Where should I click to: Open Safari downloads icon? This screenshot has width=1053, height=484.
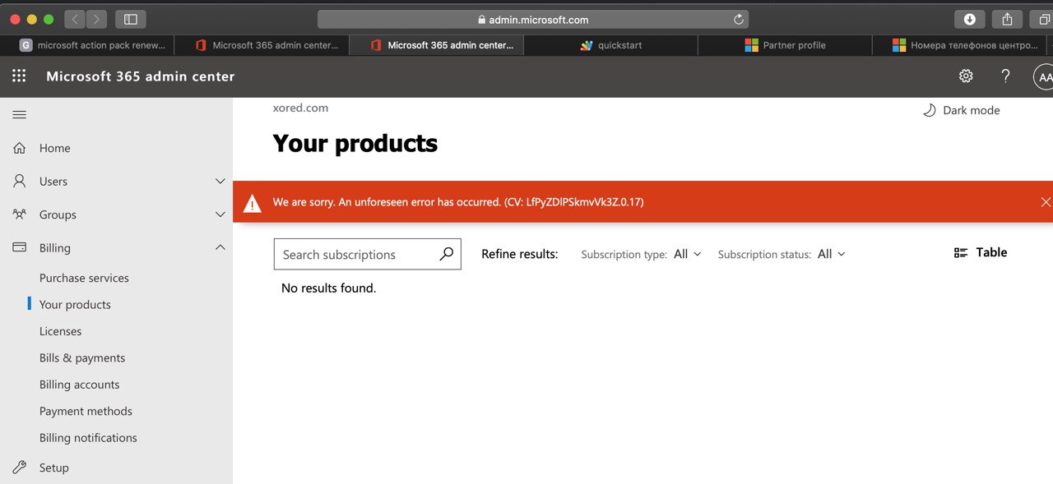coord(970,19)
